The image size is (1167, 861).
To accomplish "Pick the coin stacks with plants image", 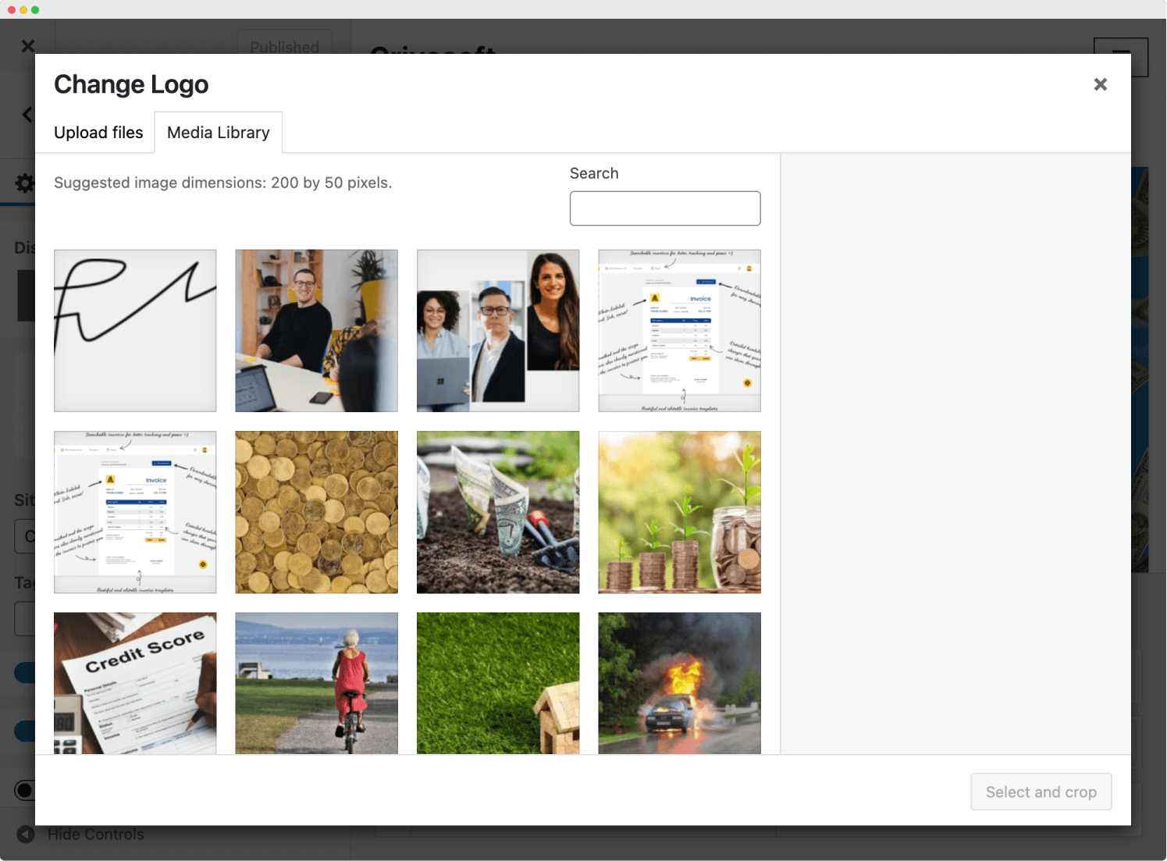I will pyautogui.click(x=679, y=512).
